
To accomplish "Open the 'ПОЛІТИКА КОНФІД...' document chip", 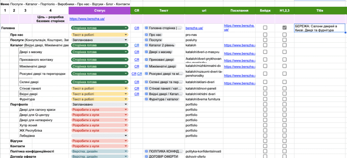I will coord(164,151).
